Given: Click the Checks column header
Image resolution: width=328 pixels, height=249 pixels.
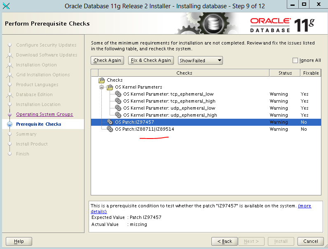Looking at the screenshot, I should click(184, 73).
